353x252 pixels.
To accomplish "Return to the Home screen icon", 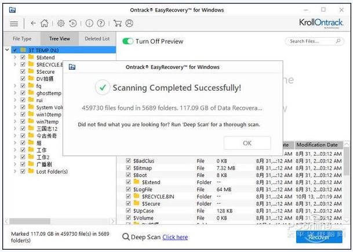I will (45, 23).
